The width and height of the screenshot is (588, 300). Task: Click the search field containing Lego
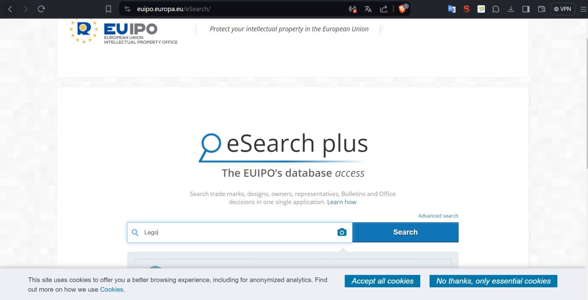coord(240,232)
